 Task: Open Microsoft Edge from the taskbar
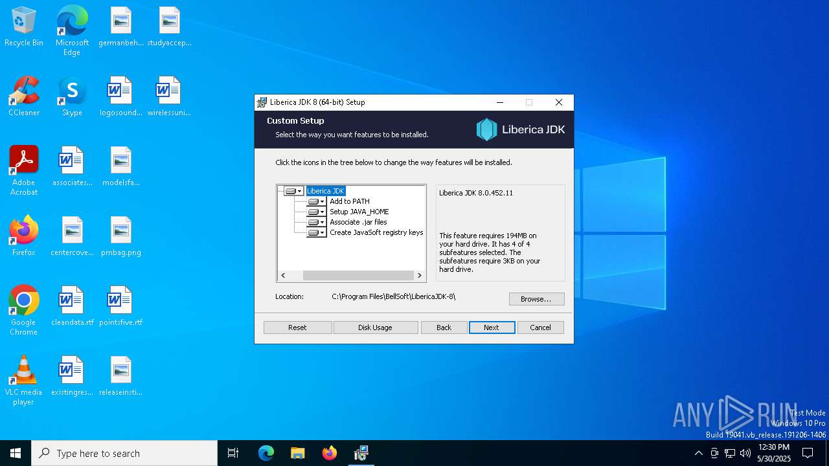266,453
